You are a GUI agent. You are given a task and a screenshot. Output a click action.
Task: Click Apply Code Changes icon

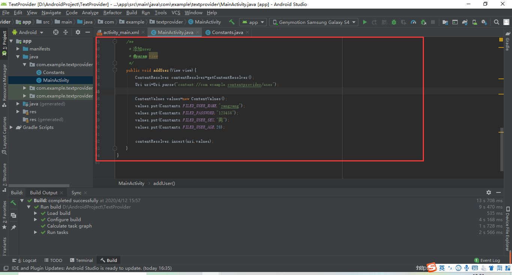coord(384,22)
